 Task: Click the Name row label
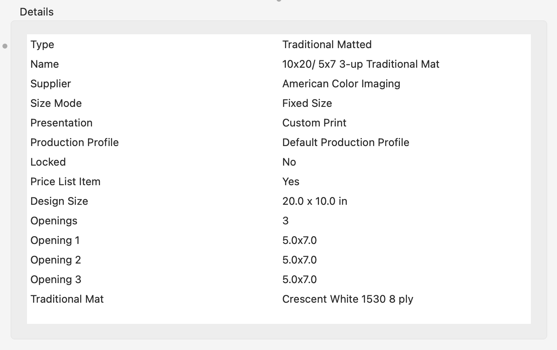pos(45,64)
